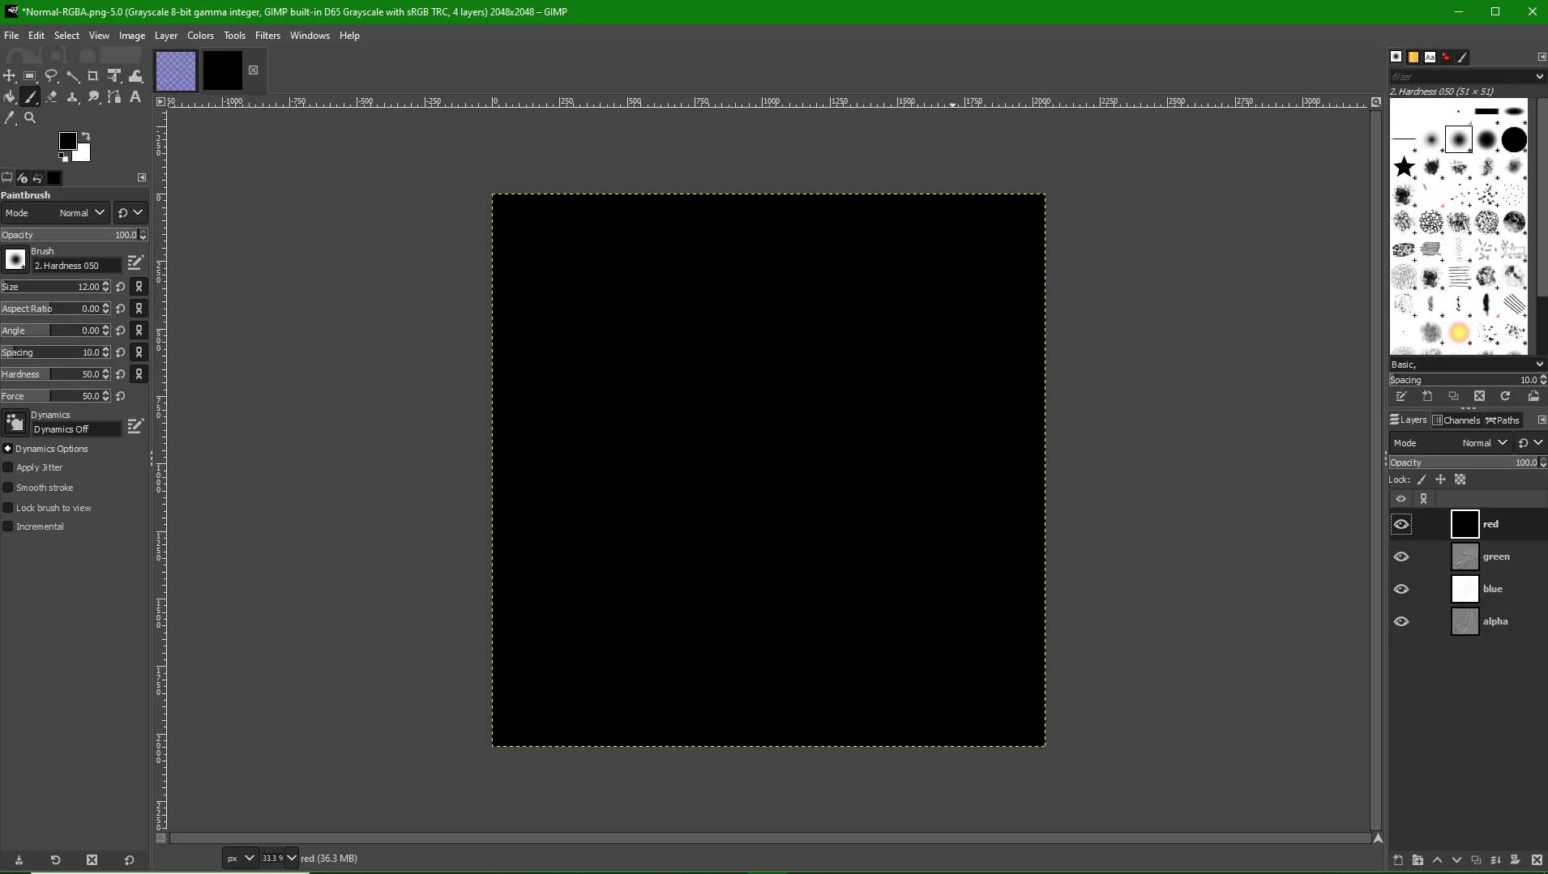Viewport: 1548px width, 874px height.
Task: Open the Filters menu
Action: click(x=267, y=36)
